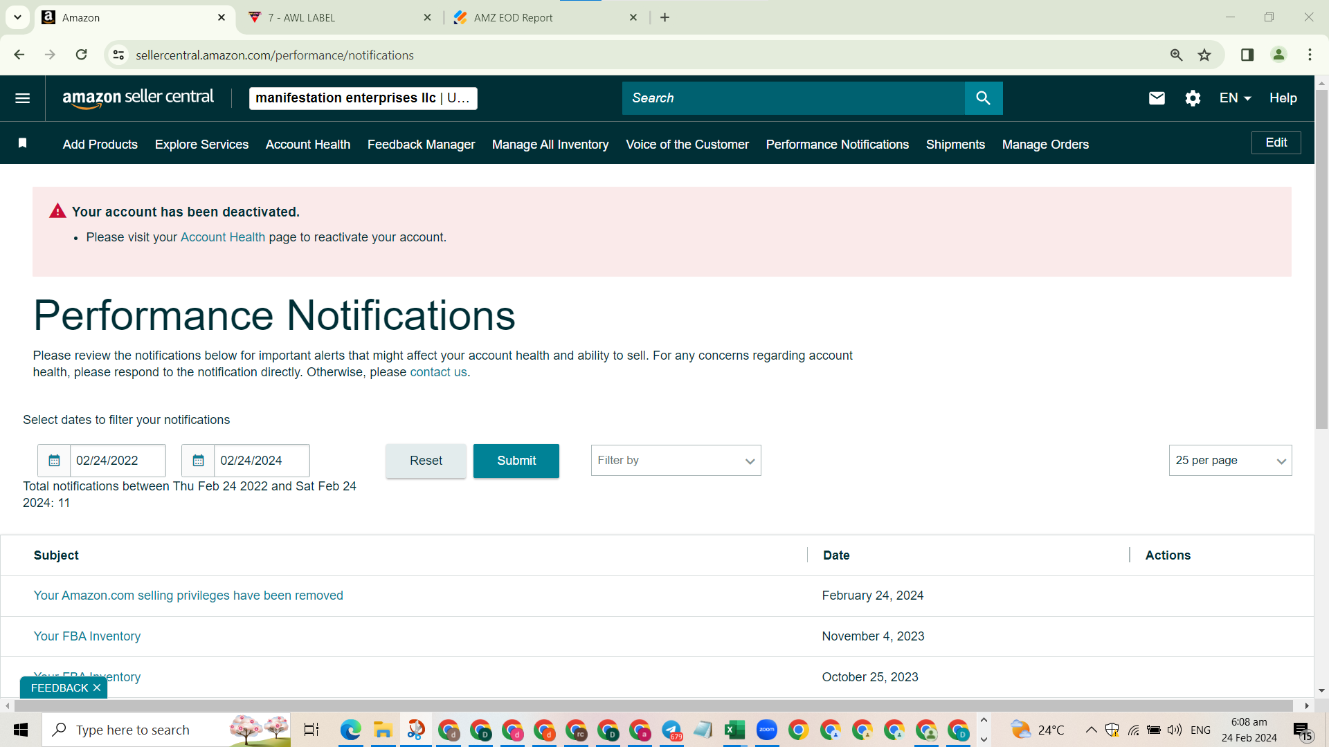Click the Submit button
Image resolution: width=1329 pixels, height=747 pixels.
tap(516, 461)
